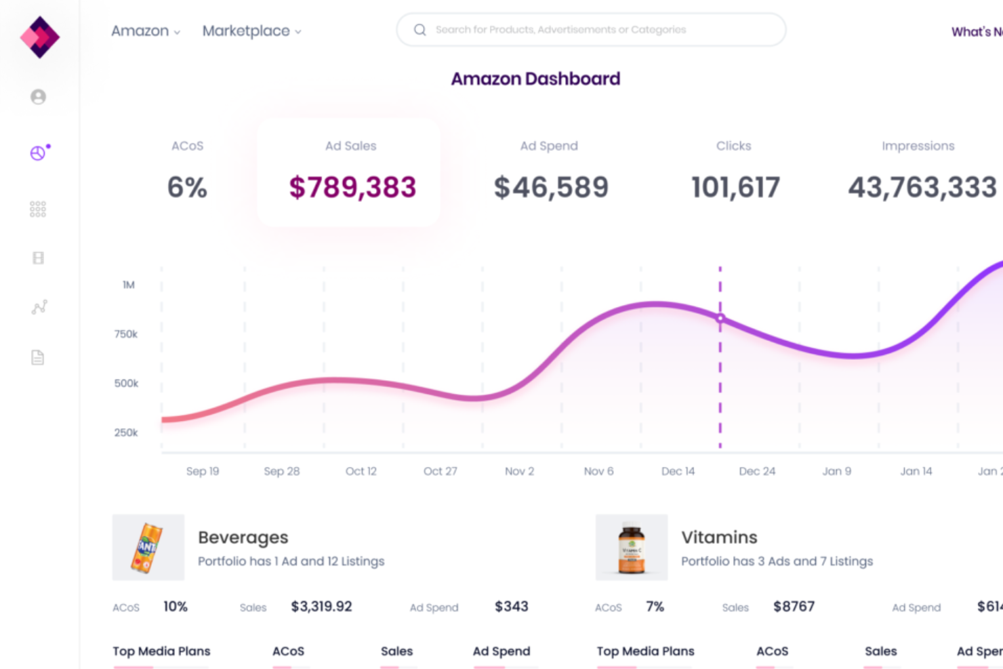Open the video media icon in sidebar
The height and width of the screenshot is (669, 1003).
point(37,258)
